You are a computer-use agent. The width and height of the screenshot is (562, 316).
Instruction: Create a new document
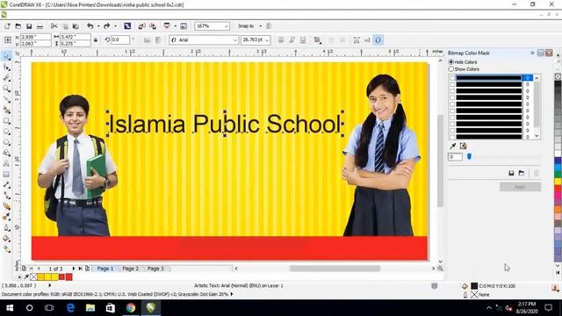click(7, 26)
